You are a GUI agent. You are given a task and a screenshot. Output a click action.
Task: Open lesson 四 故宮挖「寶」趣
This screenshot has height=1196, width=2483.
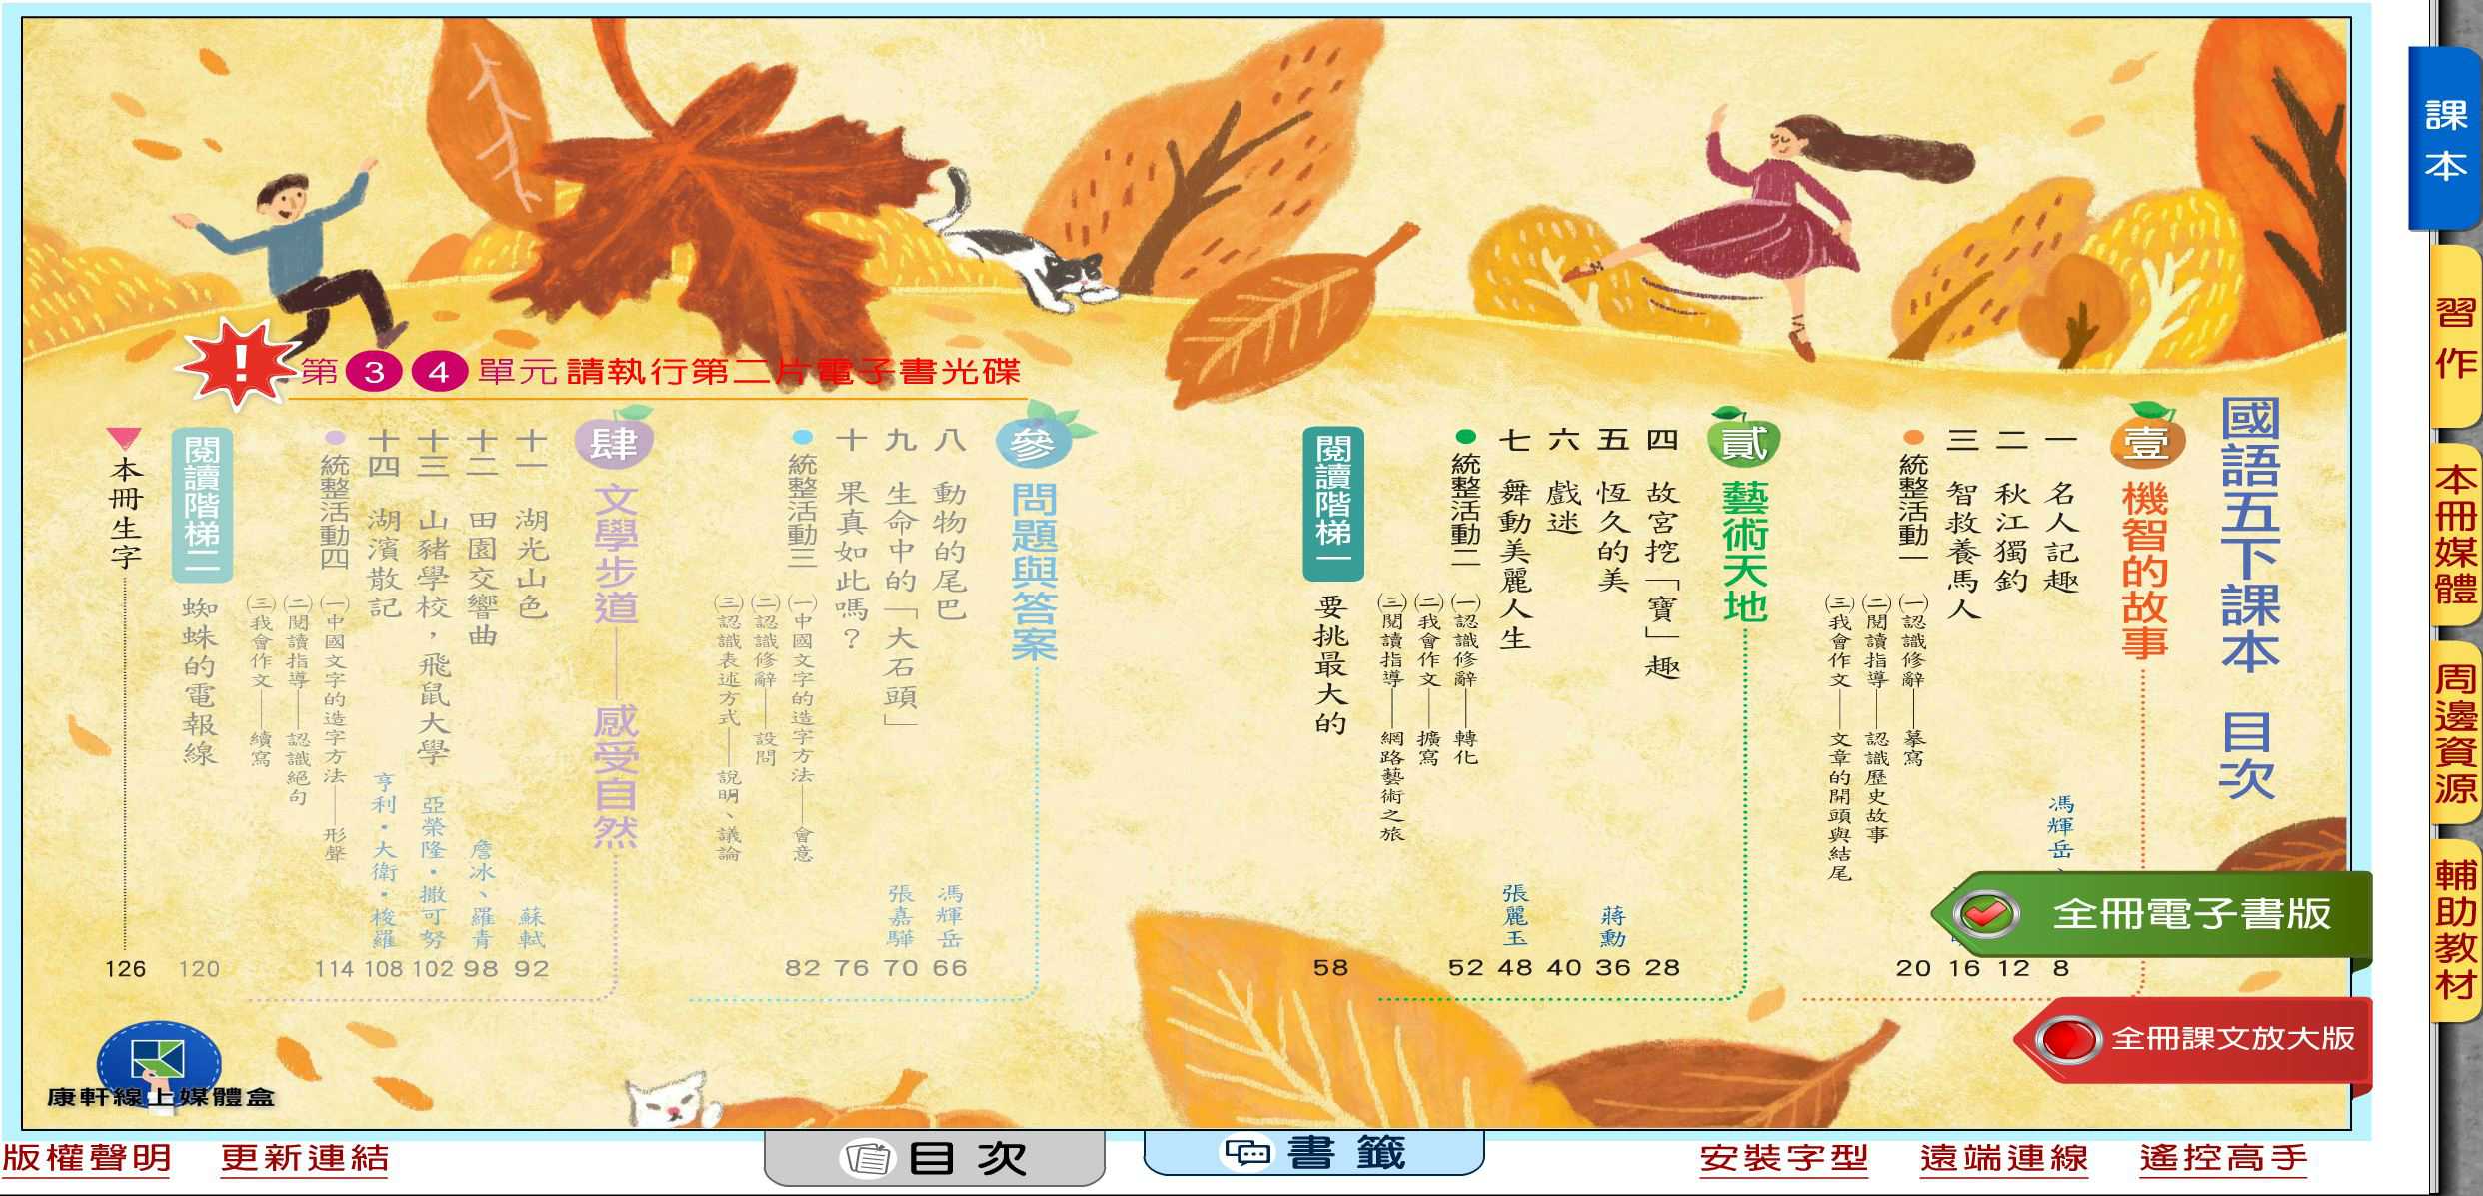coord(1662,555)
